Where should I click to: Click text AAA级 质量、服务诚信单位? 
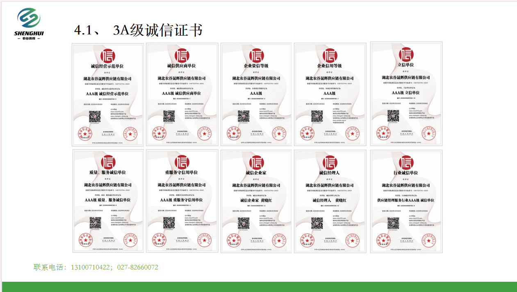(x=107, y=200)
